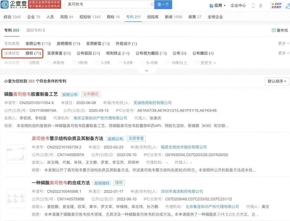Image resolution: width=290 pixels, height=221 pixels.
Task: Open agency 北京集佳知识产权代理有限公司
Action: click(212, 207)
